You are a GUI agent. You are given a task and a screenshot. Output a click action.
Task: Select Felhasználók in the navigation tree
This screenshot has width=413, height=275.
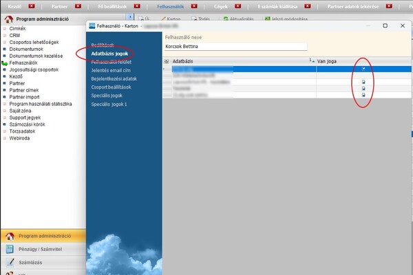pyautogui.click(x=23, y=63)
